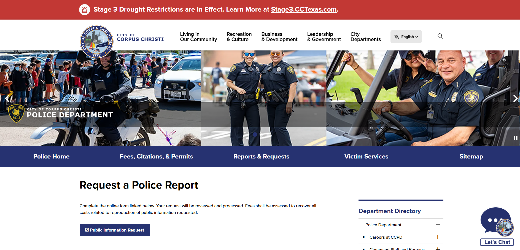Click the Public Information Request button
520x250 pixels.
[115, 230]
